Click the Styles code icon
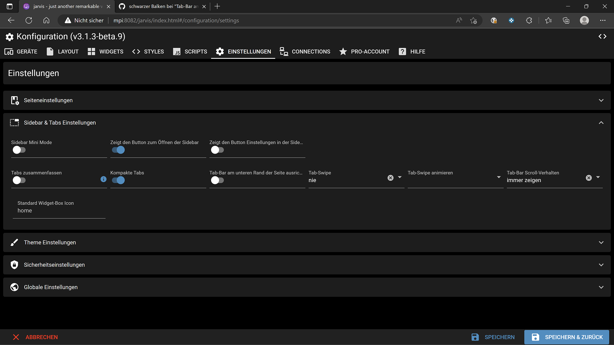The height and width of the screenshot is (345, 614). pos(136,51)
